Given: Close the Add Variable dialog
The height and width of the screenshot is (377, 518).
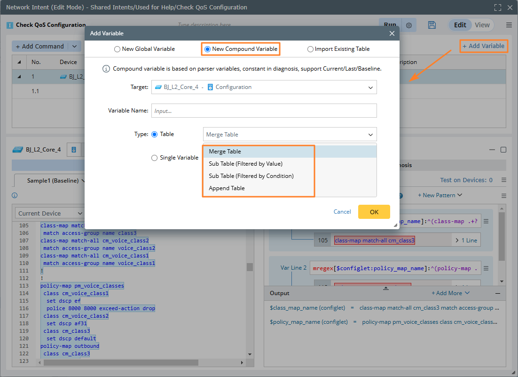Looking at the screenshot, I should pos(392,33).
